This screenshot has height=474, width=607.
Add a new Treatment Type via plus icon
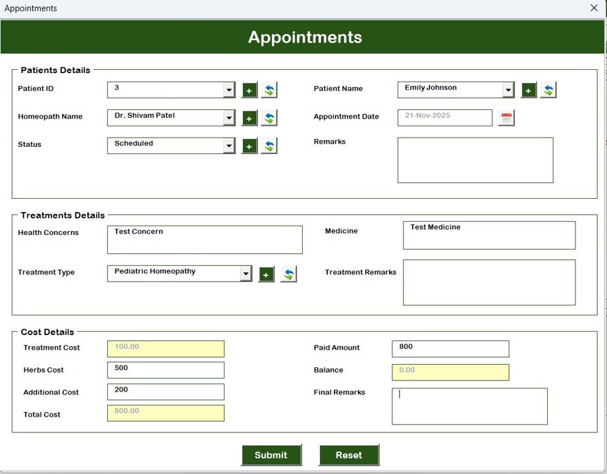266,274
